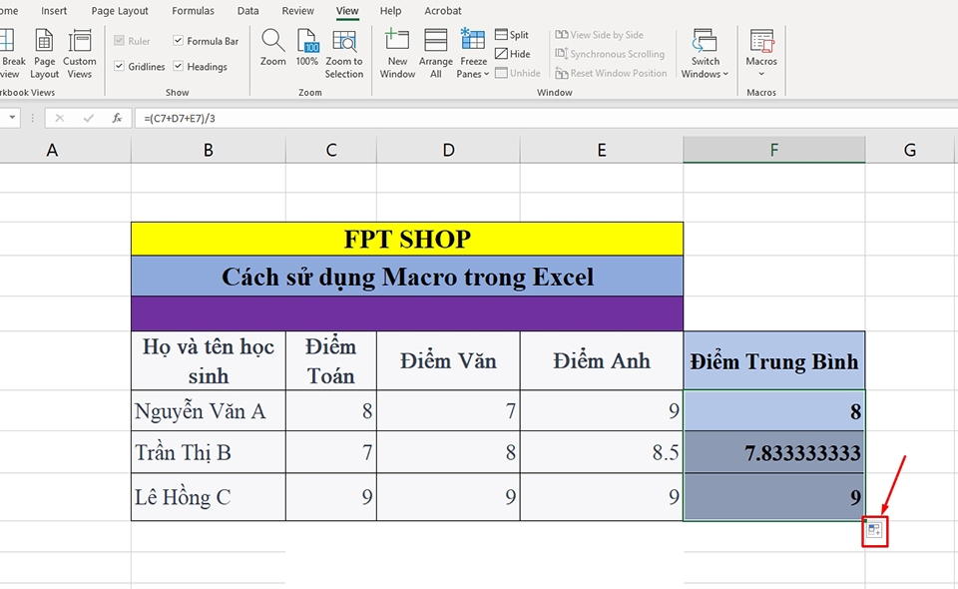Click the Insert Function fx icon

117,118
